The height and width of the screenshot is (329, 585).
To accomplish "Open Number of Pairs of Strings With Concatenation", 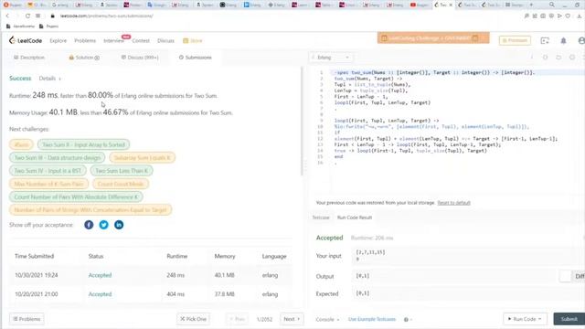I will (90, 210).
